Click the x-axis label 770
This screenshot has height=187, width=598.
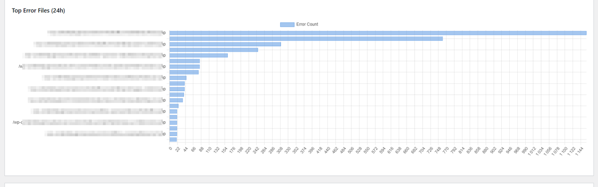446,151
